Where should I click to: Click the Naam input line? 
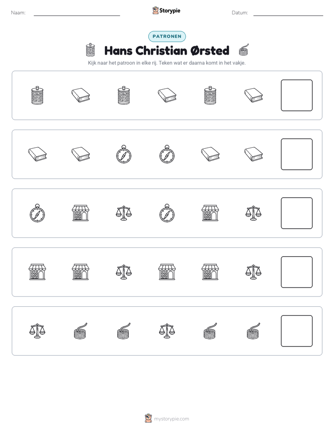[x=77, y=13]
